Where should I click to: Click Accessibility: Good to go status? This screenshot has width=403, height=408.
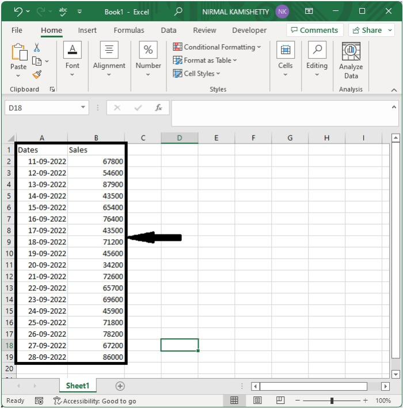[94, 401]
